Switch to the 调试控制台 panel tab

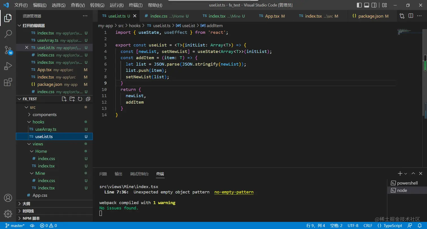139,174
